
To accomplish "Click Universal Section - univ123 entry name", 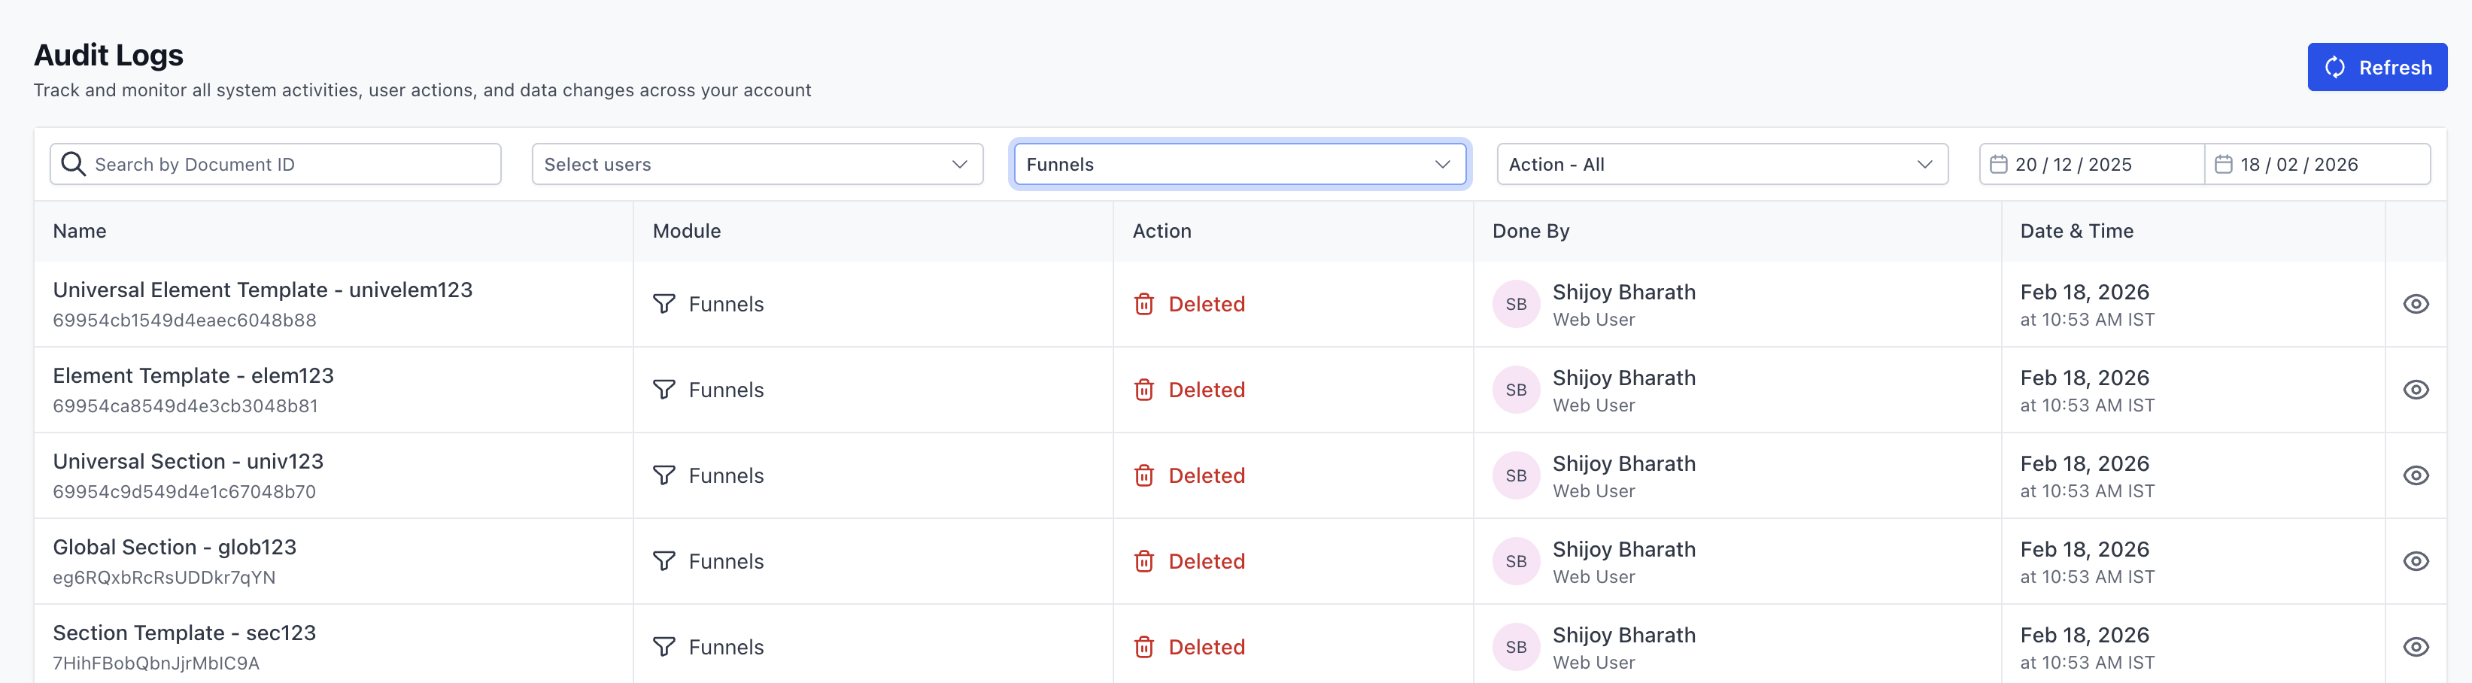I will [188, 461].
